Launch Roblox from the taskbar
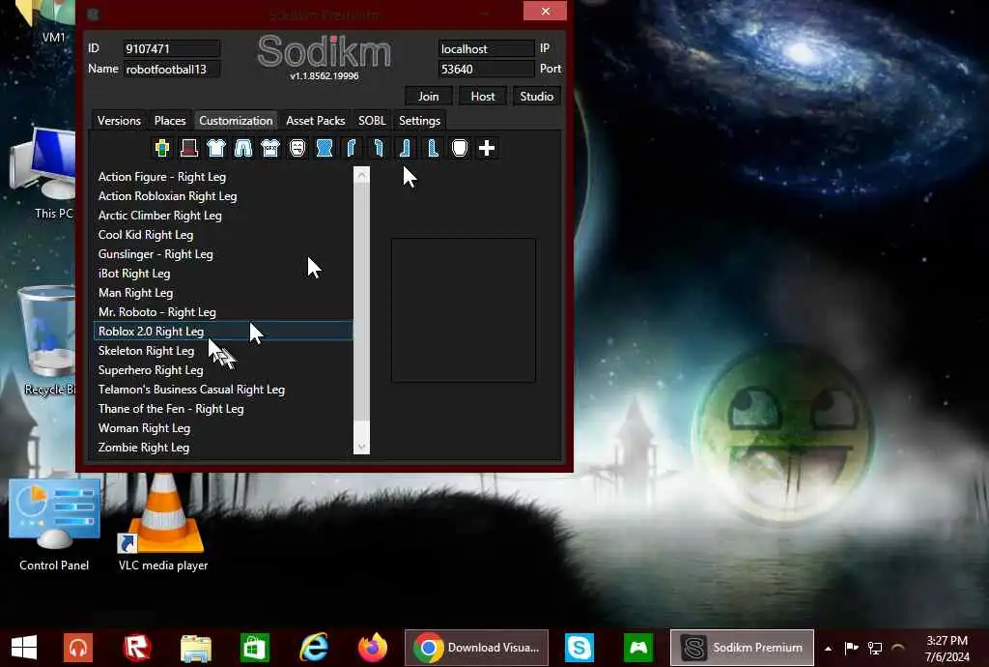The width and height of the screenshot is (989, 667). coord(137,648)
